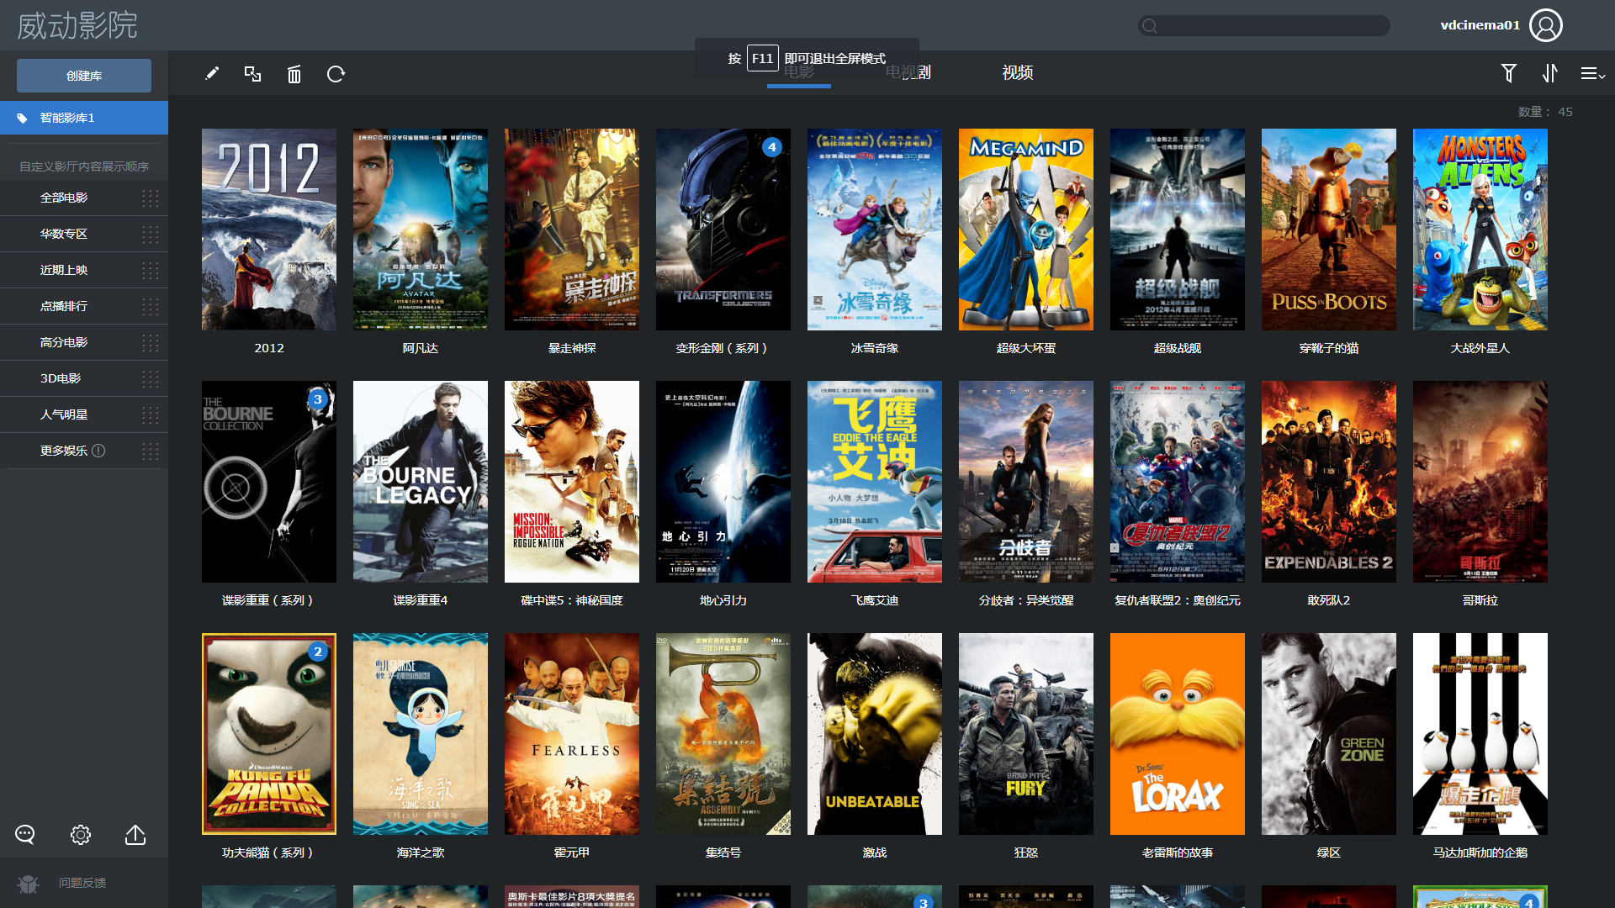Open the view mode list dropdown
Image resolution: width=1615 pixels, height=908 pixels.
click(x=1592, y=74)
